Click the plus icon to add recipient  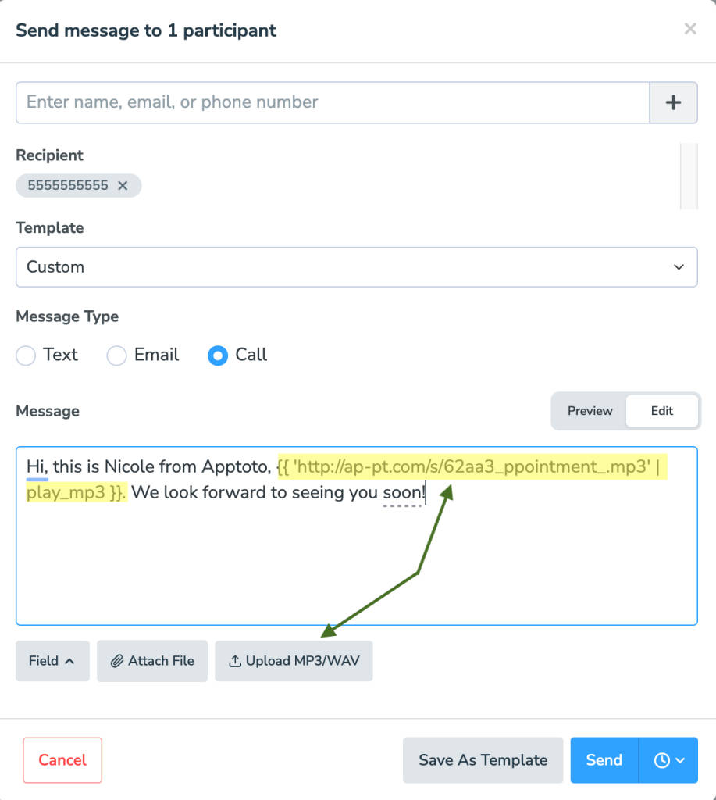[x=673, y=102]
